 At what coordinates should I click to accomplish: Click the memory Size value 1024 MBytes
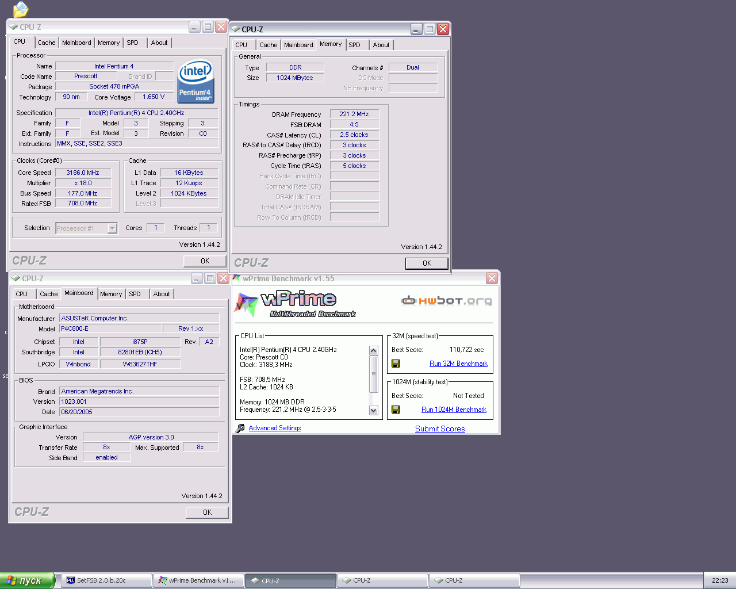(295, 78)
